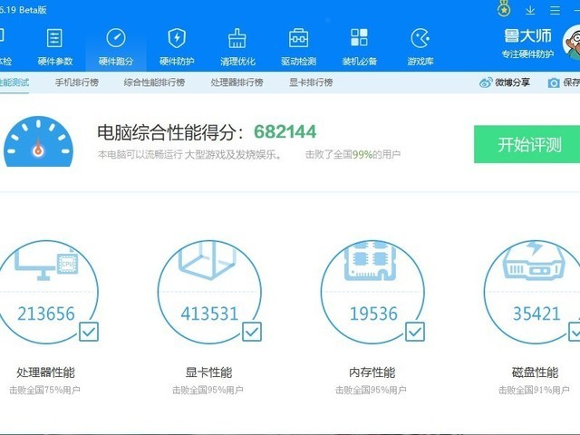580x435 pixels.
Task: Switch to the 显卡排行榜 tab
Action: [311, 82]
